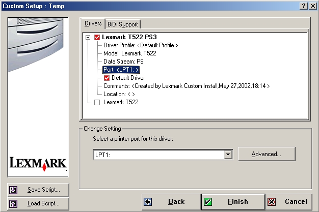
Task: Click the LPT1: port field
Action: click(x=158, y=154)
